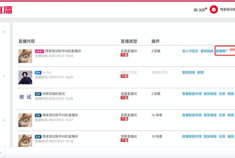235x158 pixels.
Task: Click the 测试 thumbnail image
Action: click(25, 97)
